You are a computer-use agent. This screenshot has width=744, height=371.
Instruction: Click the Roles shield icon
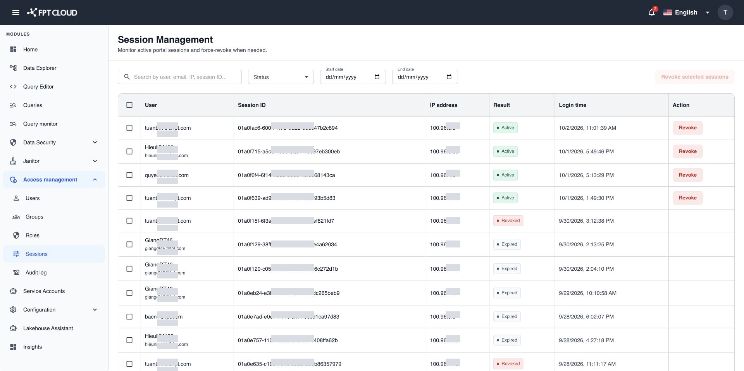(16, 235)
